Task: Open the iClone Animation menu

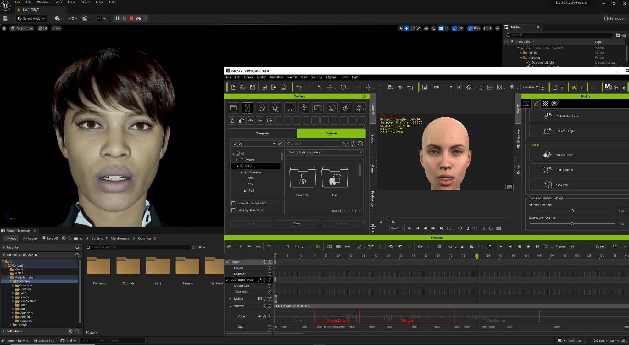Action: click(x=276, y=77)
